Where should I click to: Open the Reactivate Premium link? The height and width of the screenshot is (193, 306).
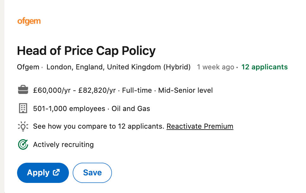[200, 126]
